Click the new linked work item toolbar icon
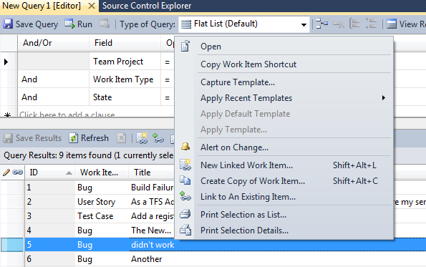This screenshot has width=426, height=267. (x=142, y=138)
